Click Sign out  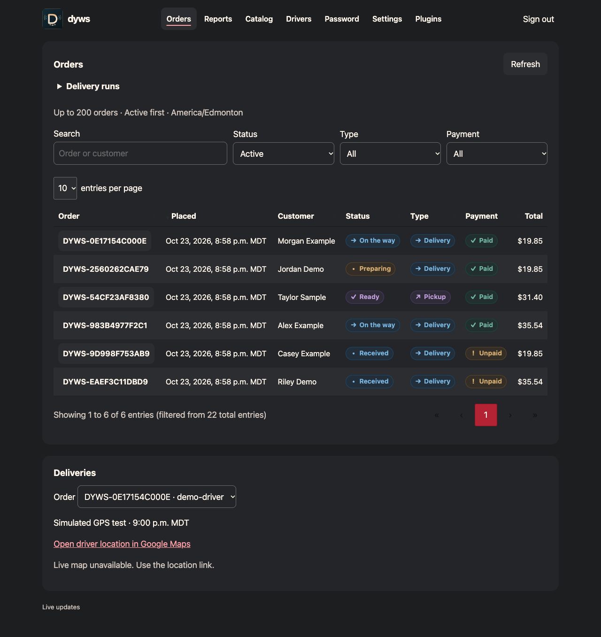pyautogui.click(x=539, y=19)
